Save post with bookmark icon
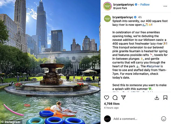Screen dimensions: 171x124 coord(165,97)
